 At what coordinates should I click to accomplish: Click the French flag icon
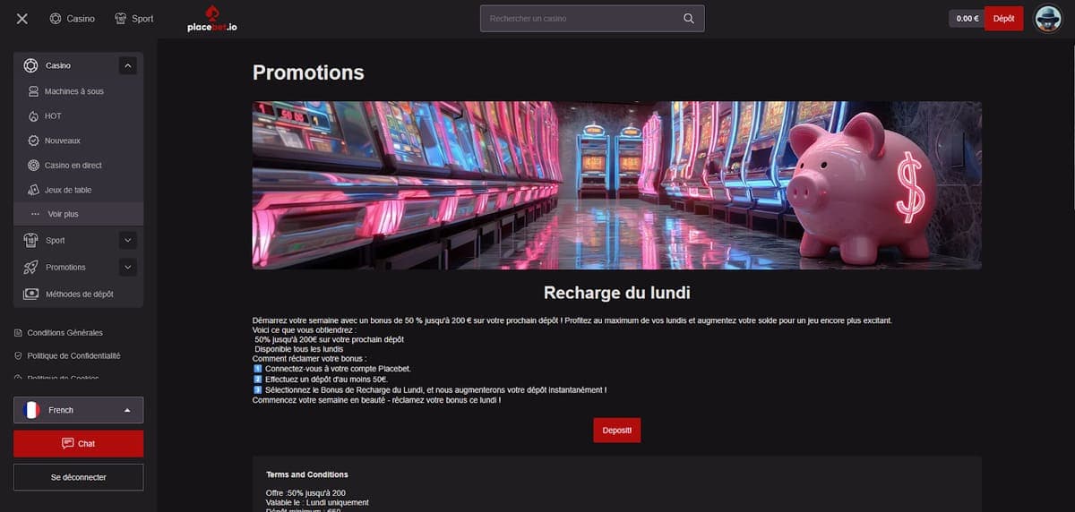pyautogui.click(x=31, y=410)
